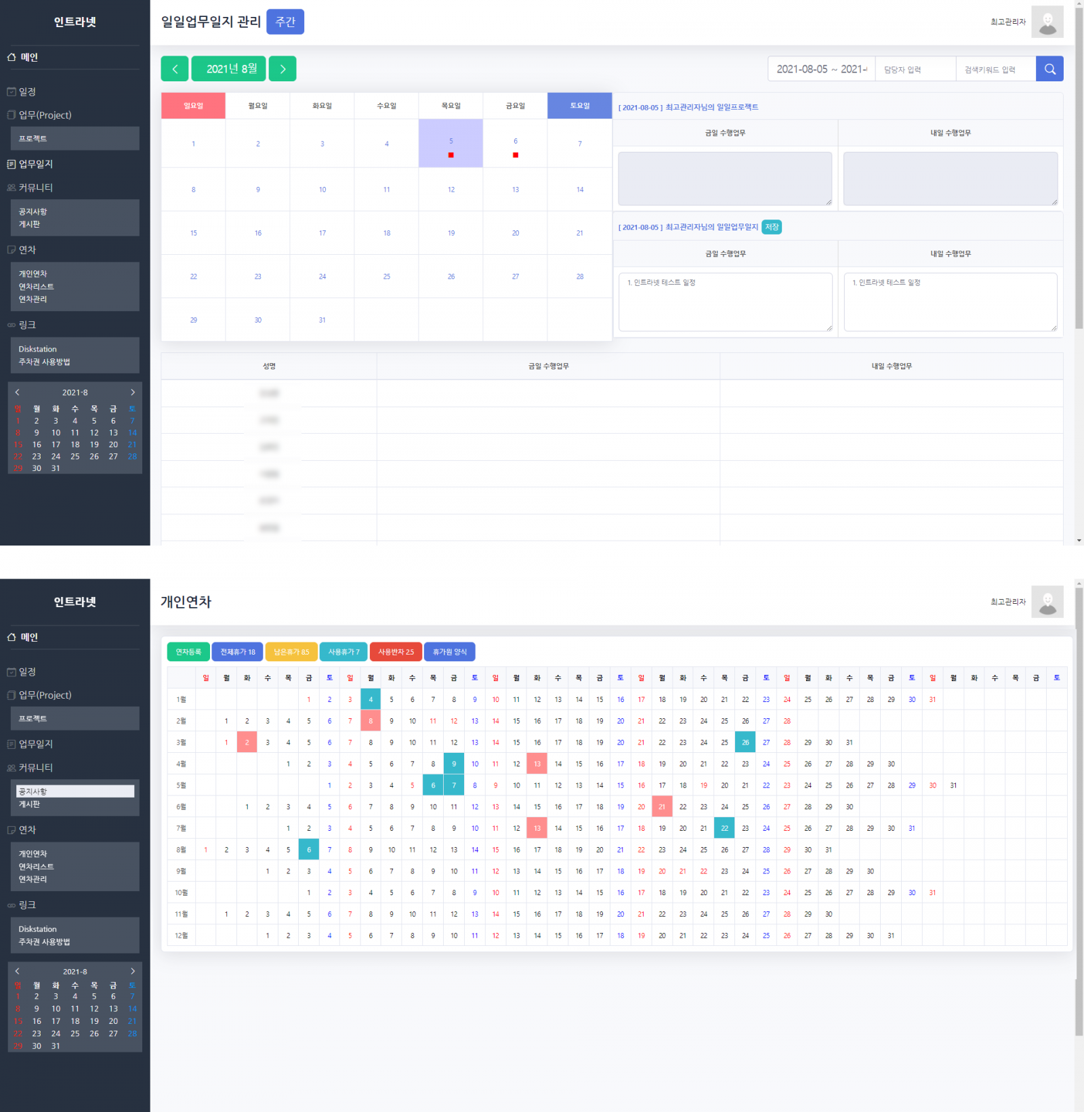Select the teal-highlighted January 4 leave cell

click(x=371, y=699)
